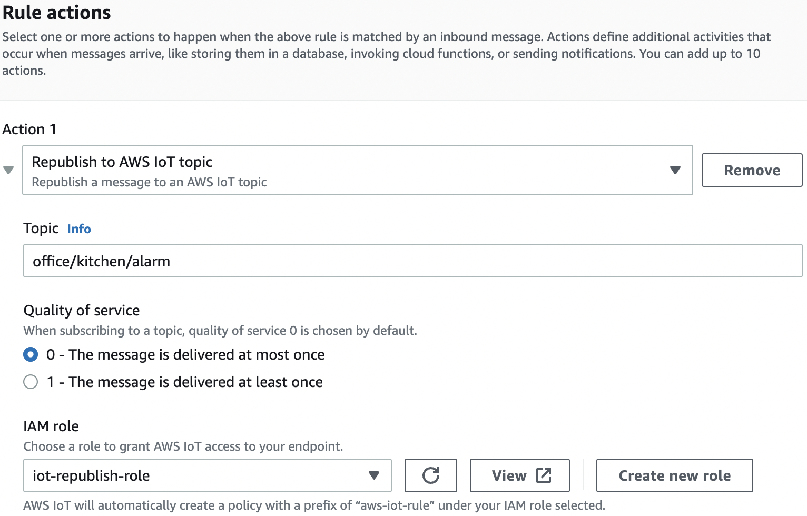
Task: Select QoS 0 delivered at most once
Action: click(31, 354)
